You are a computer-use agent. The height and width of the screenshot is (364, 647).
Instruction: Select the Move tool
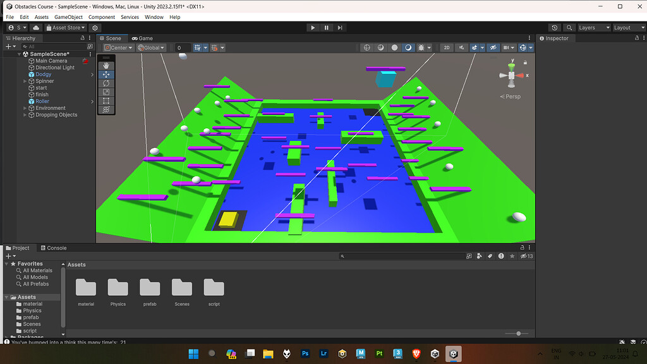[x=106, y=75]
